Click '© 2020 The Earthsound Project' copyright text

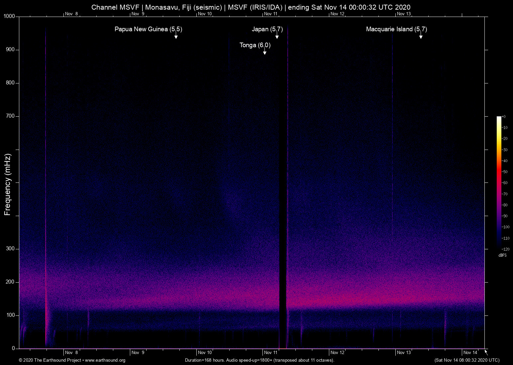(50, 360)
